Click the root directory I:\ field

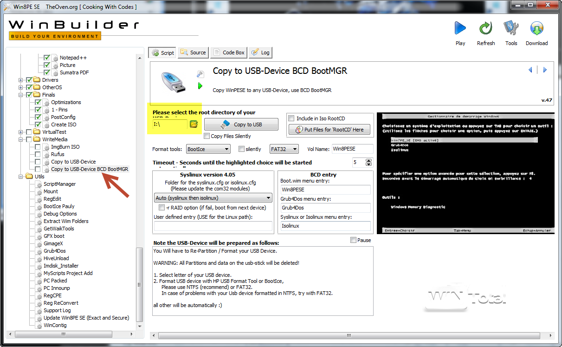click(x=170, y=124)
